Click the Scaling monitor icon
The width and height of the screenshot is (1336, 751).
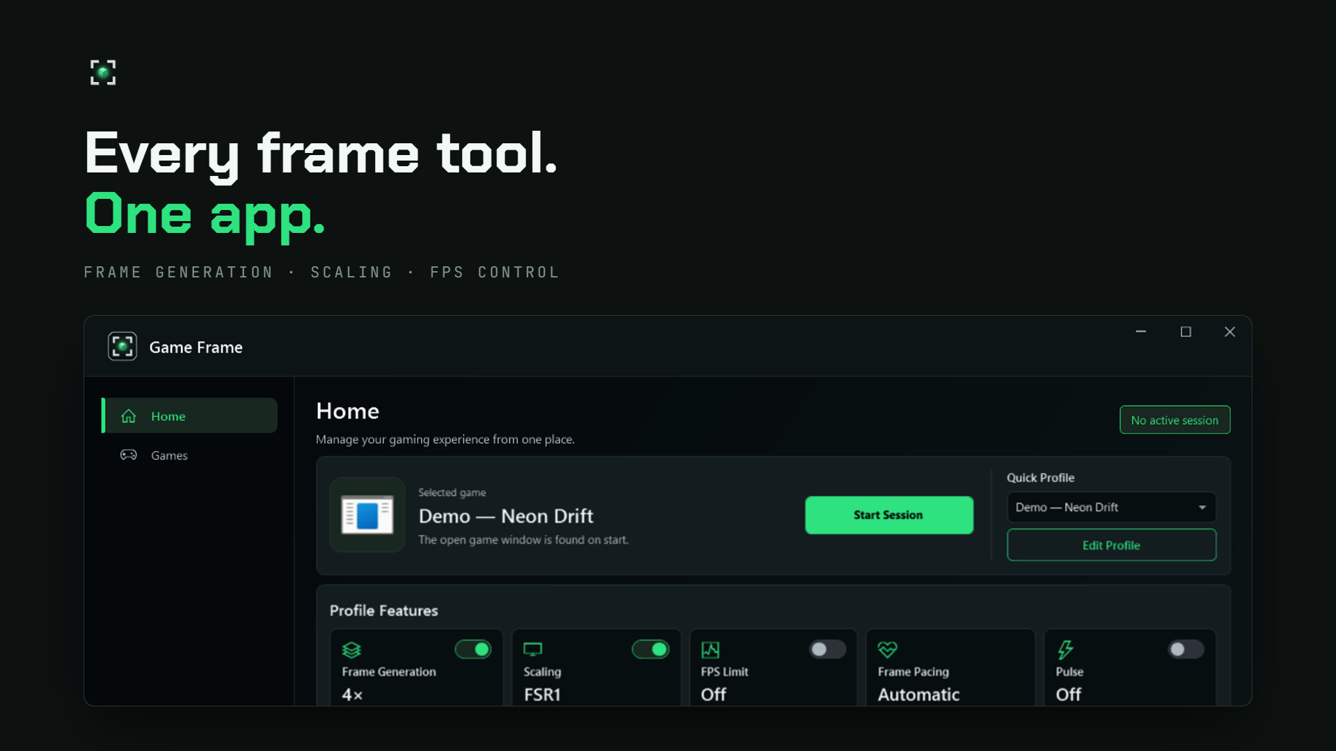(532, 649)
